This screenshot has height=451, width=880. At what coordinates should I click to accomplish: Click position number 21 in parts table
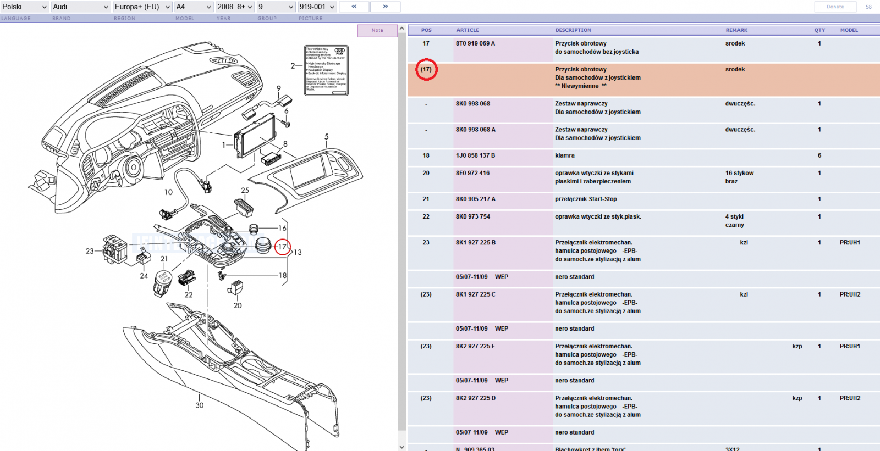click(426, 199)
